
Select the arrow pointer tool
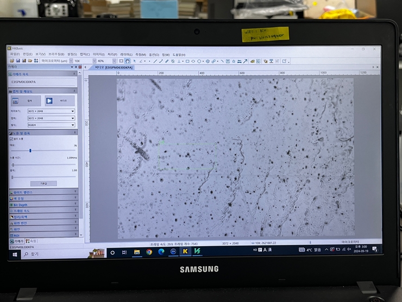[135, 61]
